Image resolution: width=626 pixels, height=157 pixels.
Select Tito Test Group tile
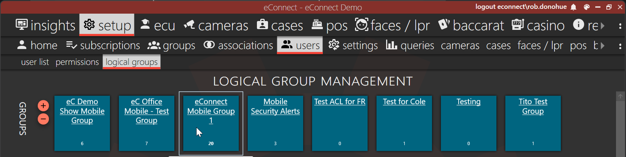pos(533,123)
